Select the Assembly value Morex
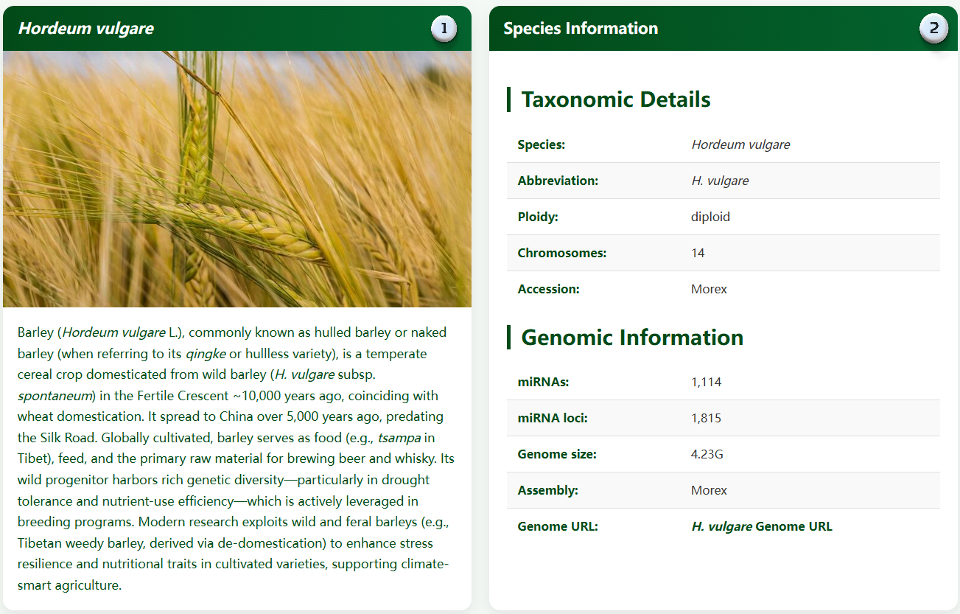Image resolution: width=960 pixels, height=614 pixels. coord(709,490)
